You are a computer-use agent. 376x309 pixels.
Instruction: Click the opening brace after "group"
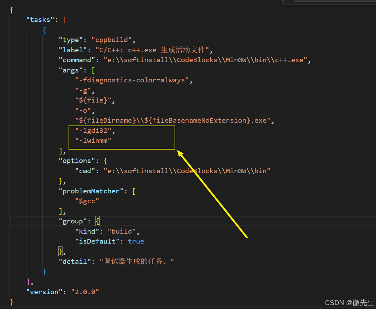pyautogui.click(x=97, y=221)
